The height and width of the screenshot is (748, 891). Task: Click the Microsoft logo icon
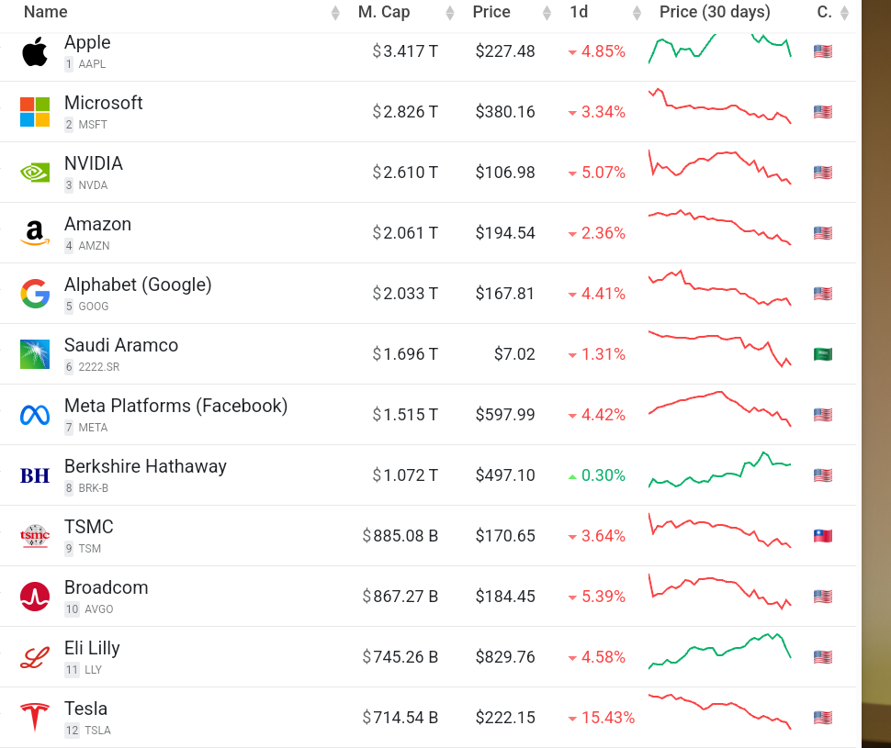[35, 112]
